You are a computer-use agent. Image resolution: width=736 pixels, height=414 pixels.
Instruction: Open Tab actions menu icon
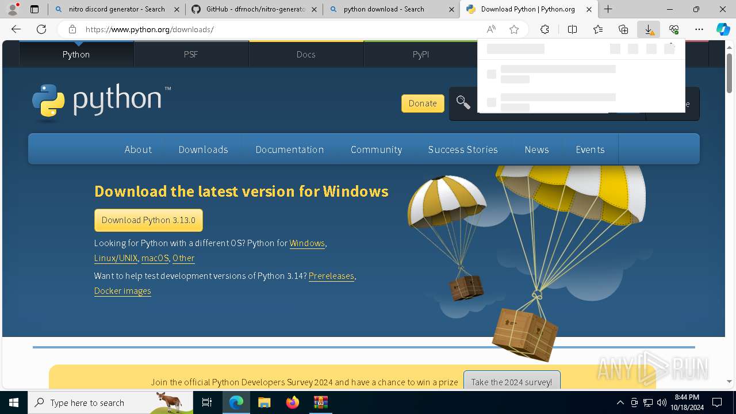point(34,9)
